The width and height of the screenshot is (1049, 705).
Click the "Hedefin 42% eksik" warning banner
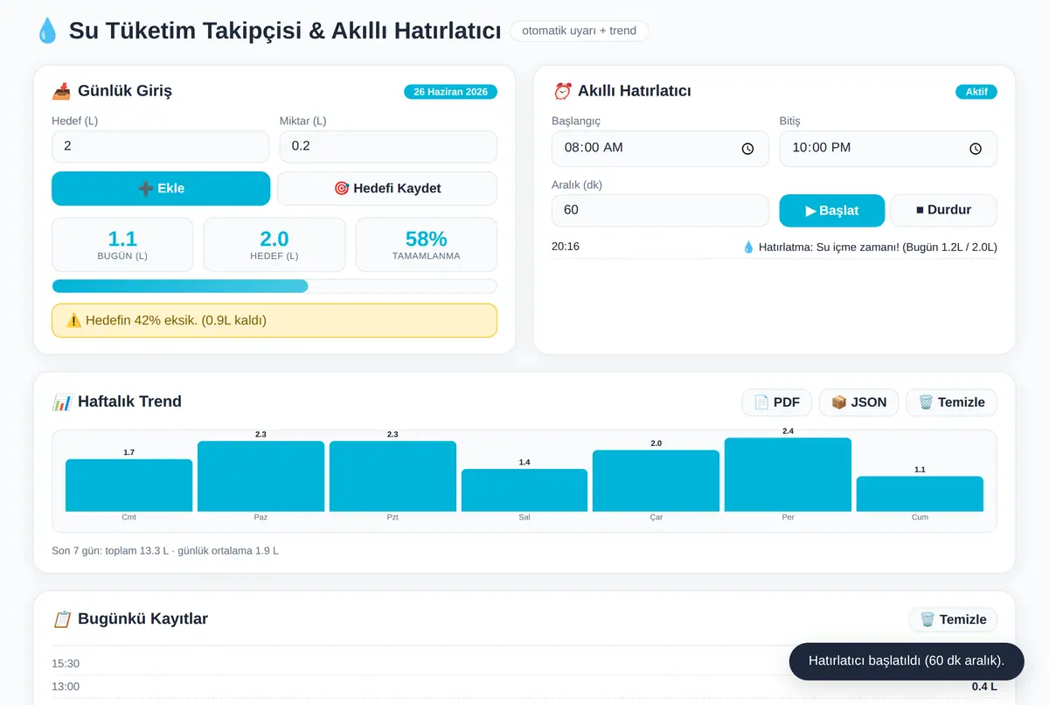tap(274, 320)
